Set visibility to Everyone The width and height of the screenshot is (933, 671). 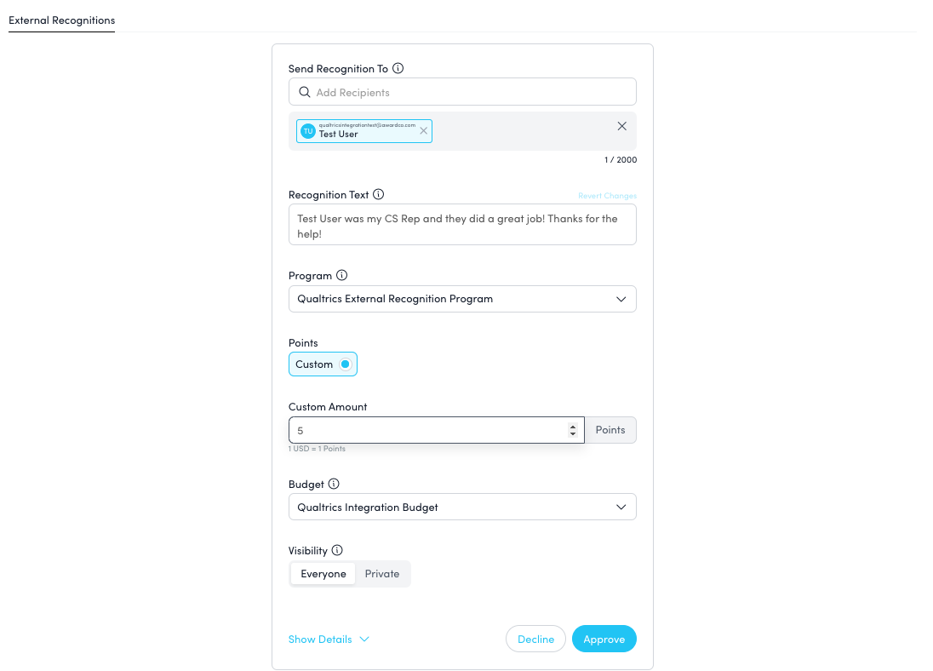[323, 574]
